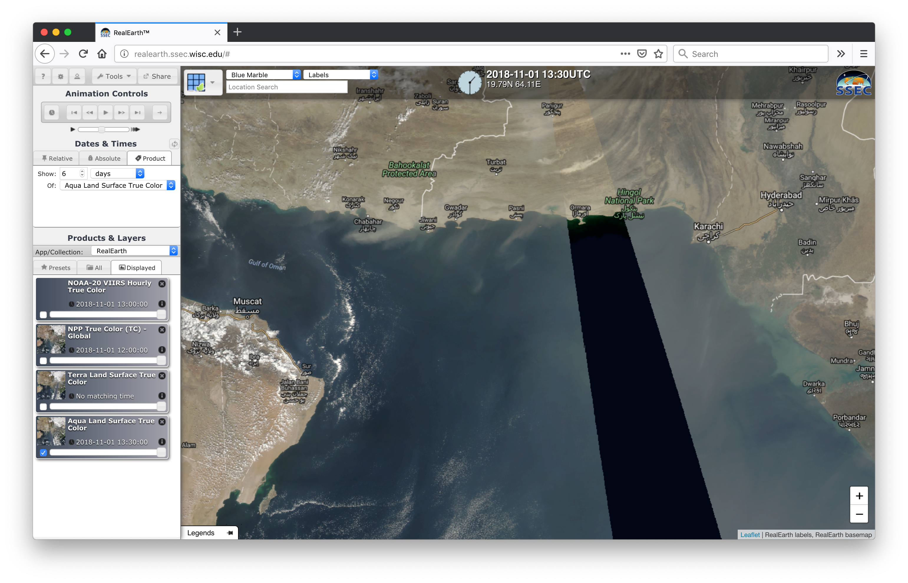Click the Location Search field
This screenshot has width=908, height=583.
(x=287, y=87)
